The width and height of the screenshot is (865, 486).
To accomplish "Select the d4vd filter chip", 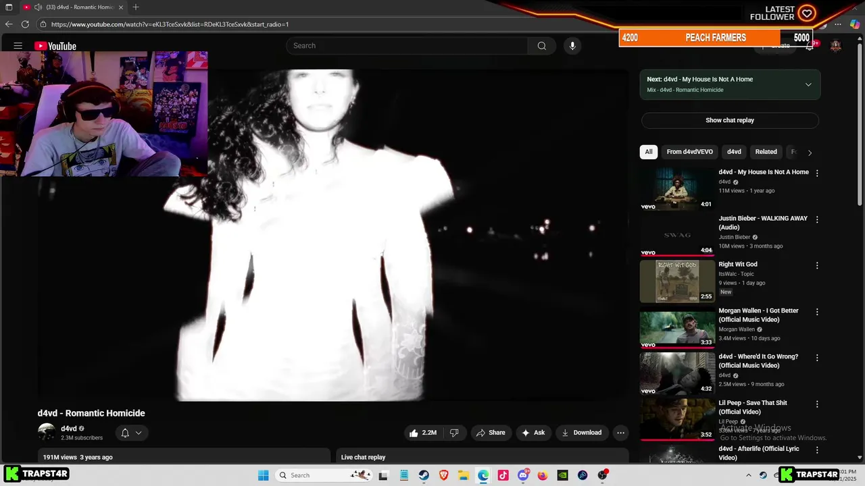I will click(734, 152).
